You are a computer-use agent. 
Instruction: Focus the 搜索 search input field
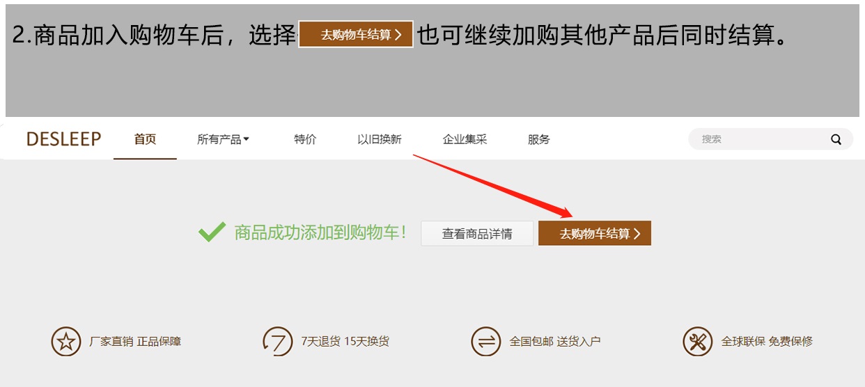[x=759, y=139]
